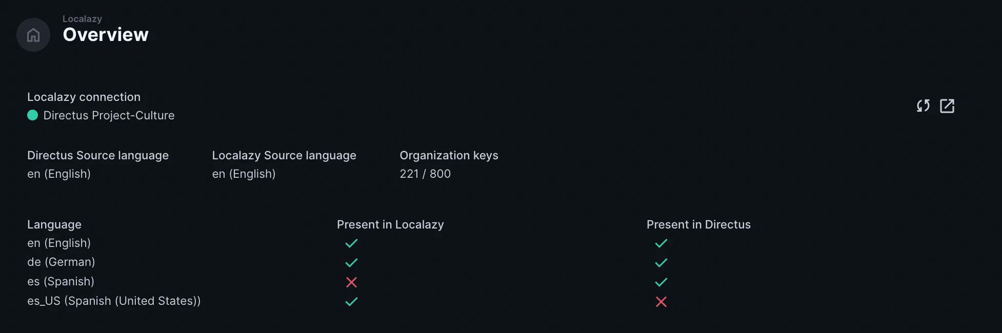
Task: Click the red cross for Spanish in Localazy
Action: point(351,282)
